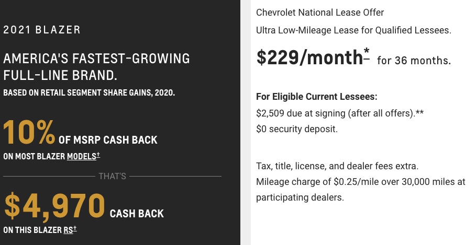Click the $0 security deposit line

297,129
